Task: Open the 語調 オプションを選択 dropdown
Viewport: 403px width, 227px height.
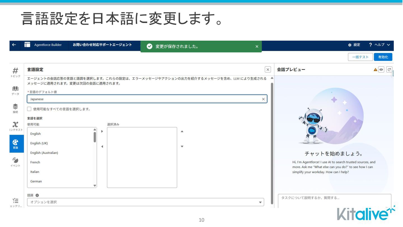Action: (x=146, y=202)
